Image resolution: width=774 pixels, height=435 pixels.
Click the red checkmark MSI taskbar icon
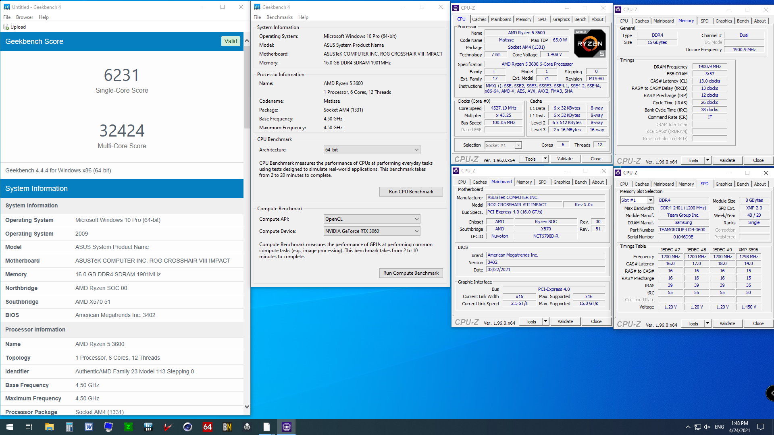pos(168,427)
